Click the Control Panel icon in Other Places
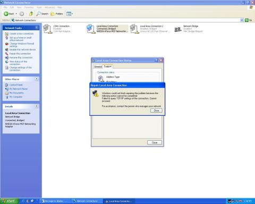Image resolution: width=255 pixels, height=204 pixels. point(7,85)
